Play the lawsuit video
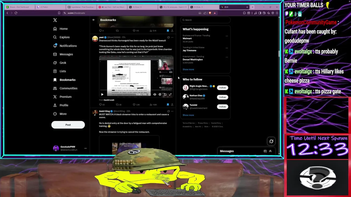351x197 pixels. click(x=102, y=94)
